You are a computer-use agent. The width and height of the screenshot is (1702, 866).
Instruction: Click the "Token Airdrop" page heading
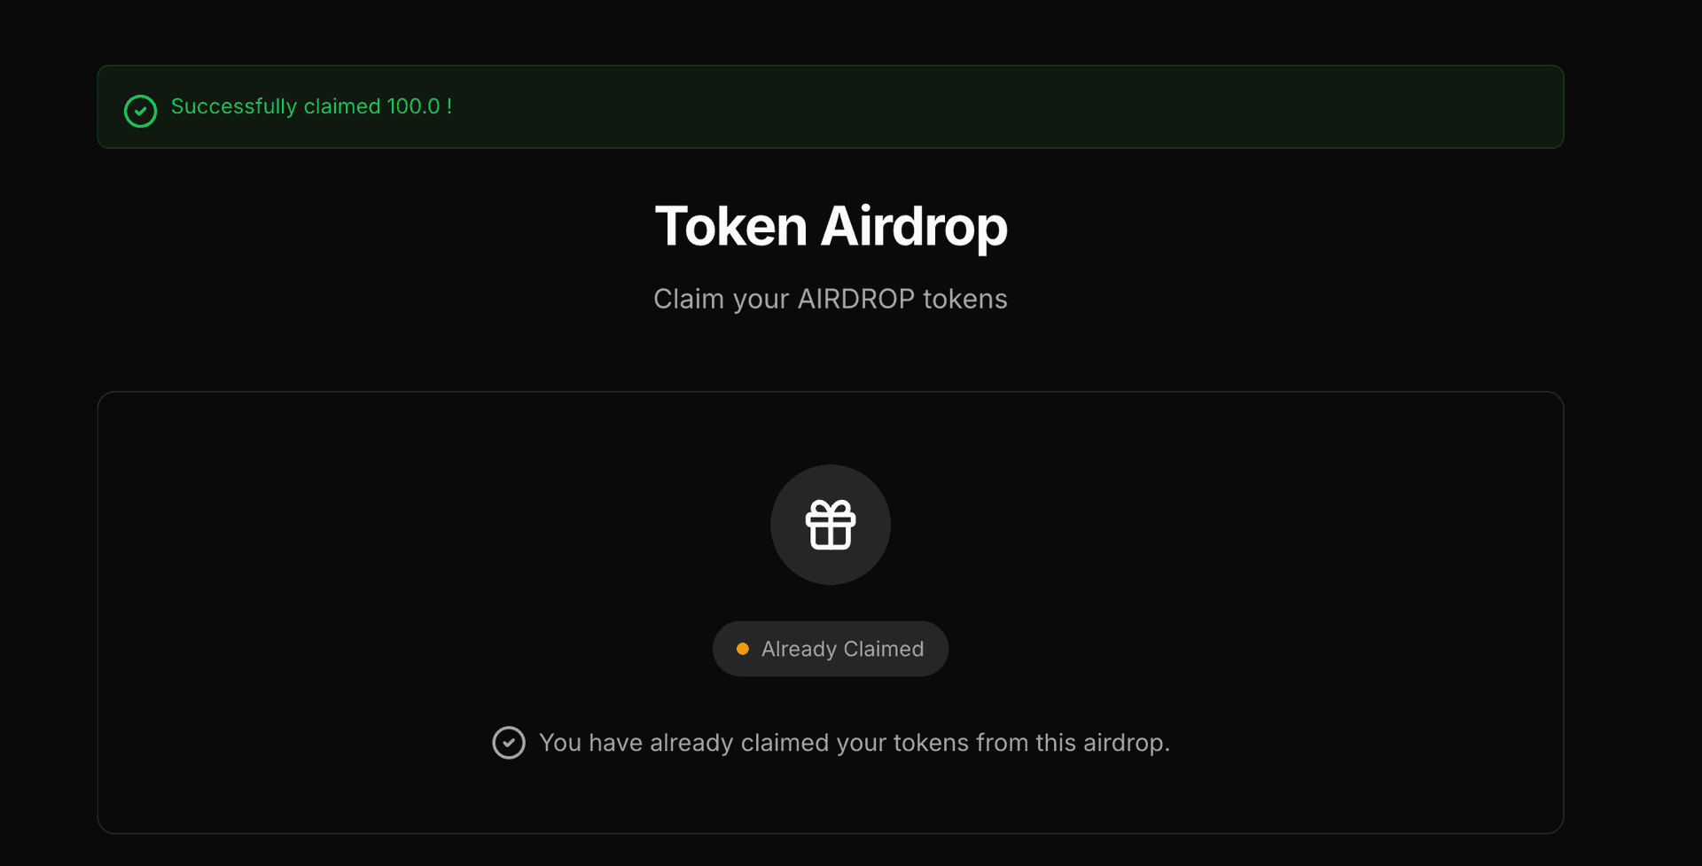pyautogui.click(x=831, y=226)
